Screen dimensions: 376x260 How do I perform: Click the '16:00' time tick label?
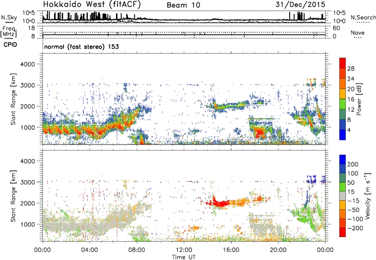pos(231,250)
